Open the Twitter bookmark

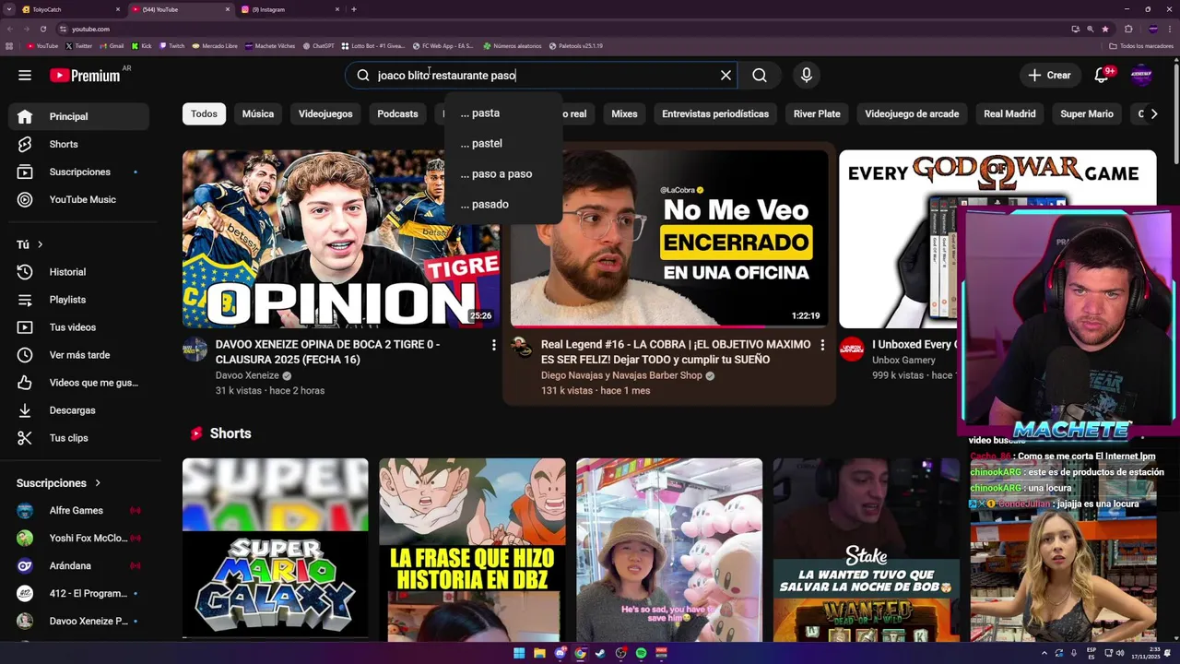[x=79, y=46]
